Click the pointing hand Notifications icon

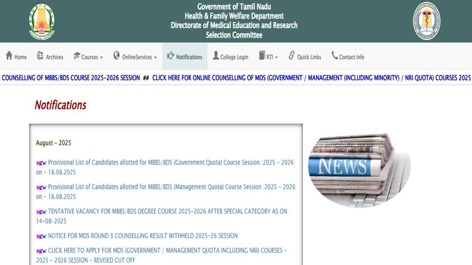click(x=170, y=56)
